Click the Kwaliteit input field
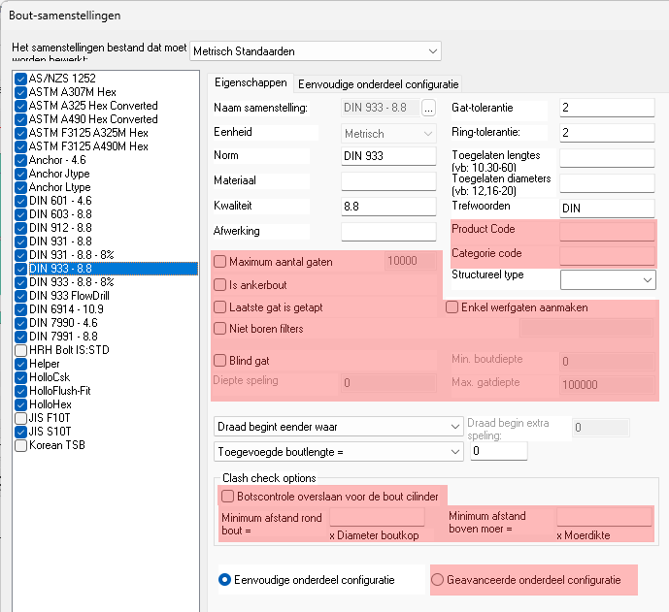The width and height of the screenshot is (669, 612). (x=388, y=207)
